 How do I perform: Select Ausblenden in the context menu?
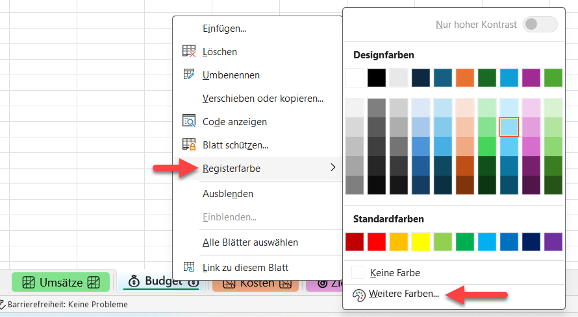(x=258, y=194)
